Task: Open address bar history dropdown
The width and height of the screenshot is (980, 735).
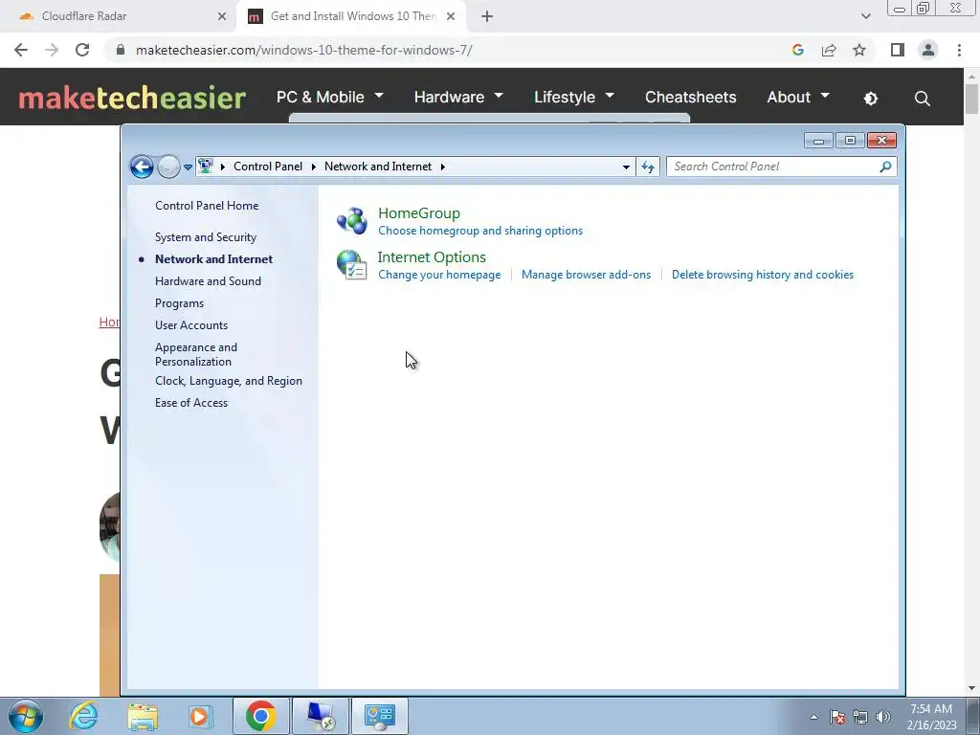Action: 626,167
